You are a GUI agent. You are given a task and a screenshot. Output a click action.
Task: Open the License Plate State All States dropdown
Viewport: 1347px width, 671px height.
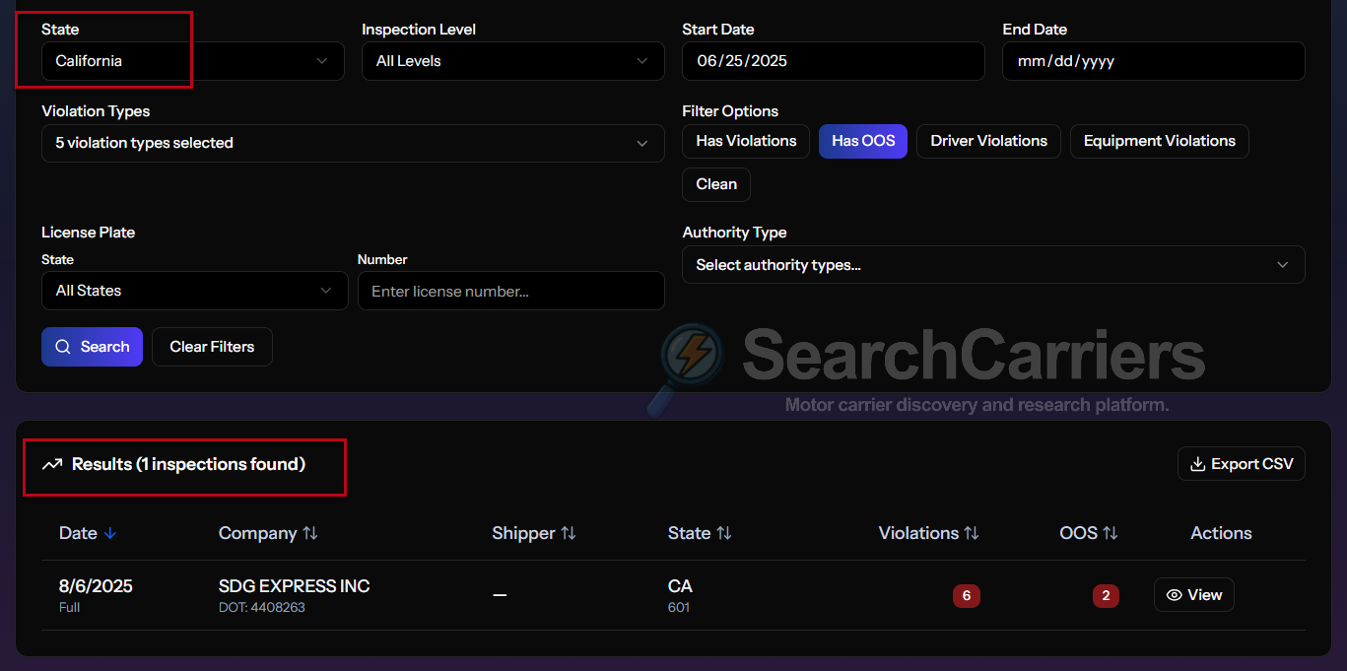(x=195, y=291)
